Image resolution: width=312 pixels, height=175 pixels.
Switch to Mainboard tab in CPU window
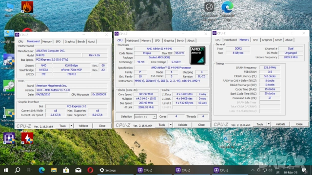(133, 40)
